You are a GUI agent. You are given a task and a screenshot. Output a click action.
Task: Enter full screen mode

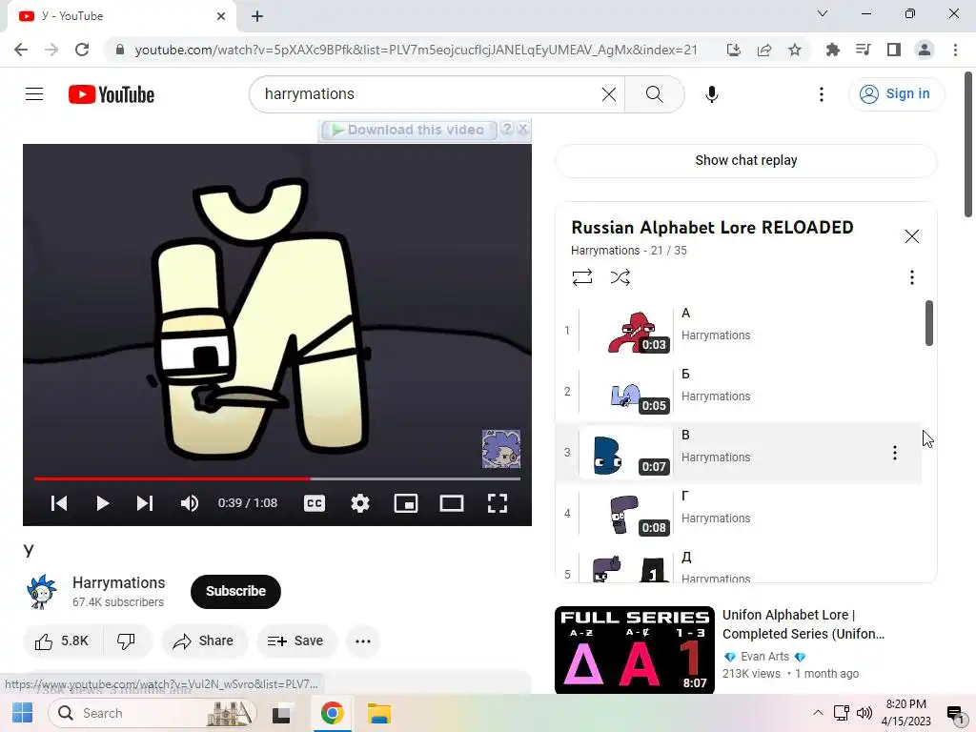coord(497,503)
